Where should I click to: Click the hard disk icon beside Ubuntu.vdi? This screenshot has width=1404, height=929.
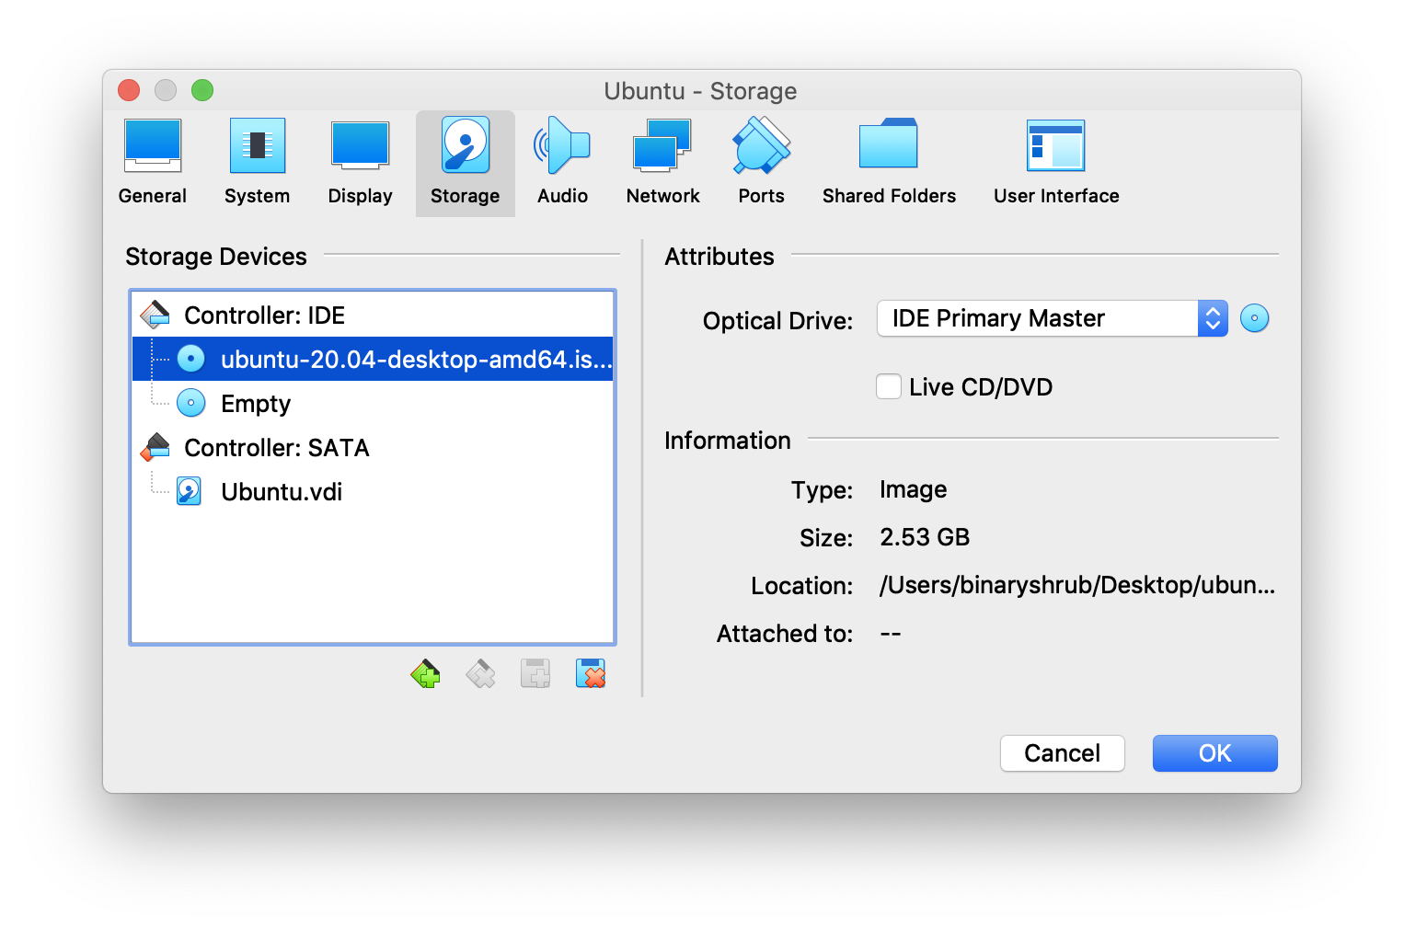coord(190,491)
